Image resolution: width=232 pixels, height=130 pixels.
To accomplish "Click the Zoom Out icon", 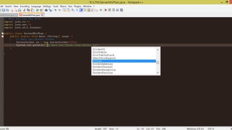I will [59, 10].
